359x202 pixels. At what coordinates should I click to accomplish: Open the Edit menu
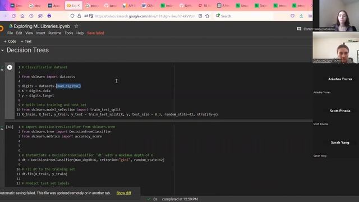pyautogui.click(x=19, y=33)
